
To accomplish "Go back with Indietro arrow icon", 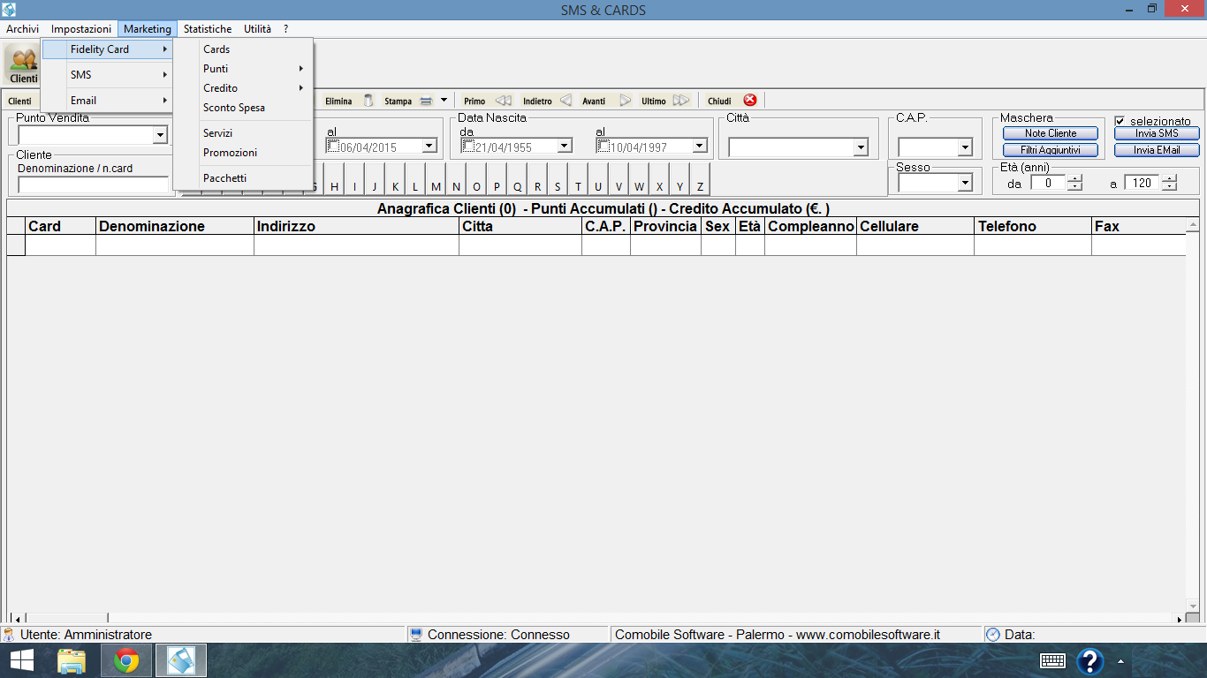I will pyautogui.click(x=566, y=101).
